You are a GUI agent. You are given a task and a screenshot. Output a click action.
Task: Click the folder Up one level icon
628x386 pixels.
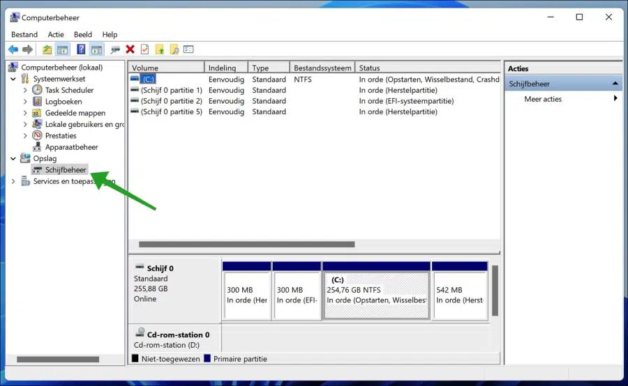click(x=47, y=49)
